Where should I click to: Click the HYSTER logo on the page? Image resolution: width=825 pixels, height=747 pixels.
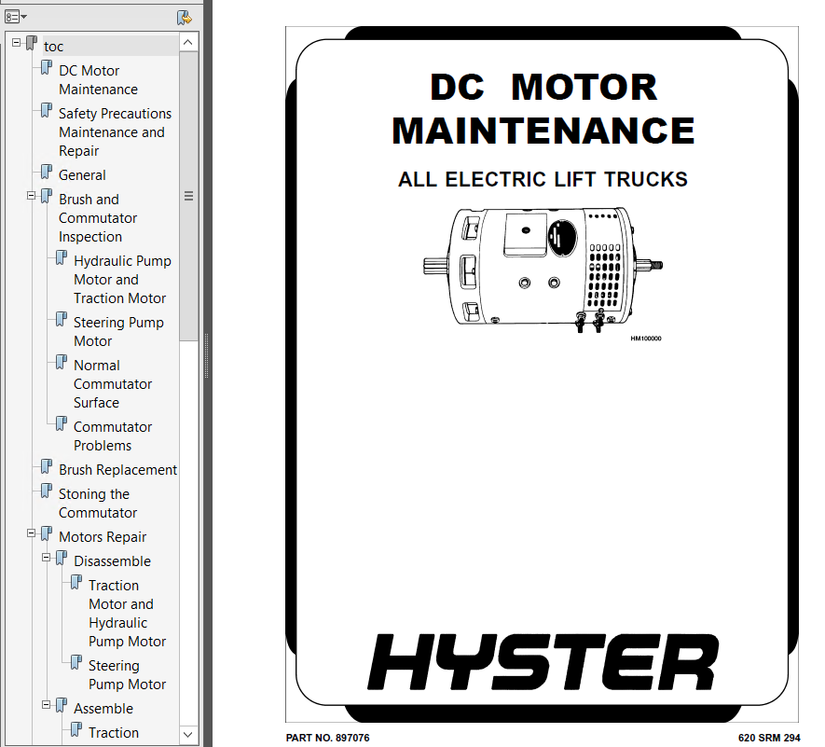(x=543, y=662)
